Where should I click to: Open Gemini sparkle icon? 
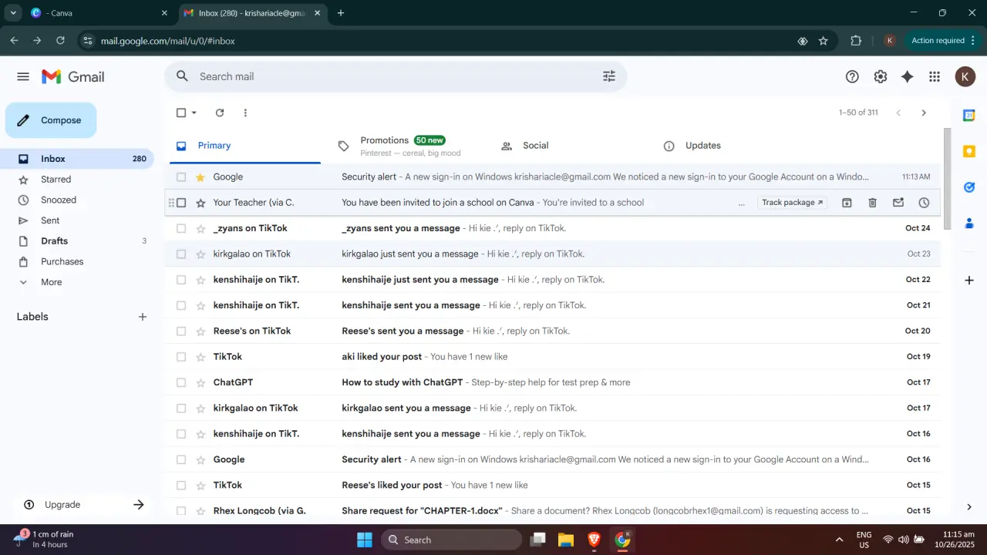[x=908, y=76]
